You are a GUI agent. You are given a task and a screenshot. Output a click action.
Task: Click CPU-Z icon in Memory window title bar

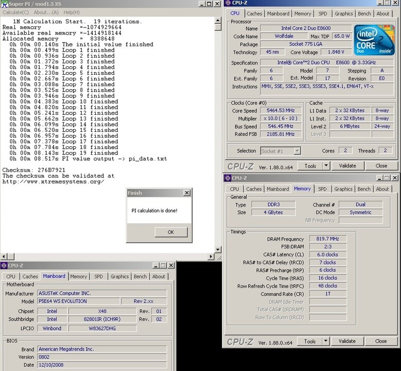[228, 178]
